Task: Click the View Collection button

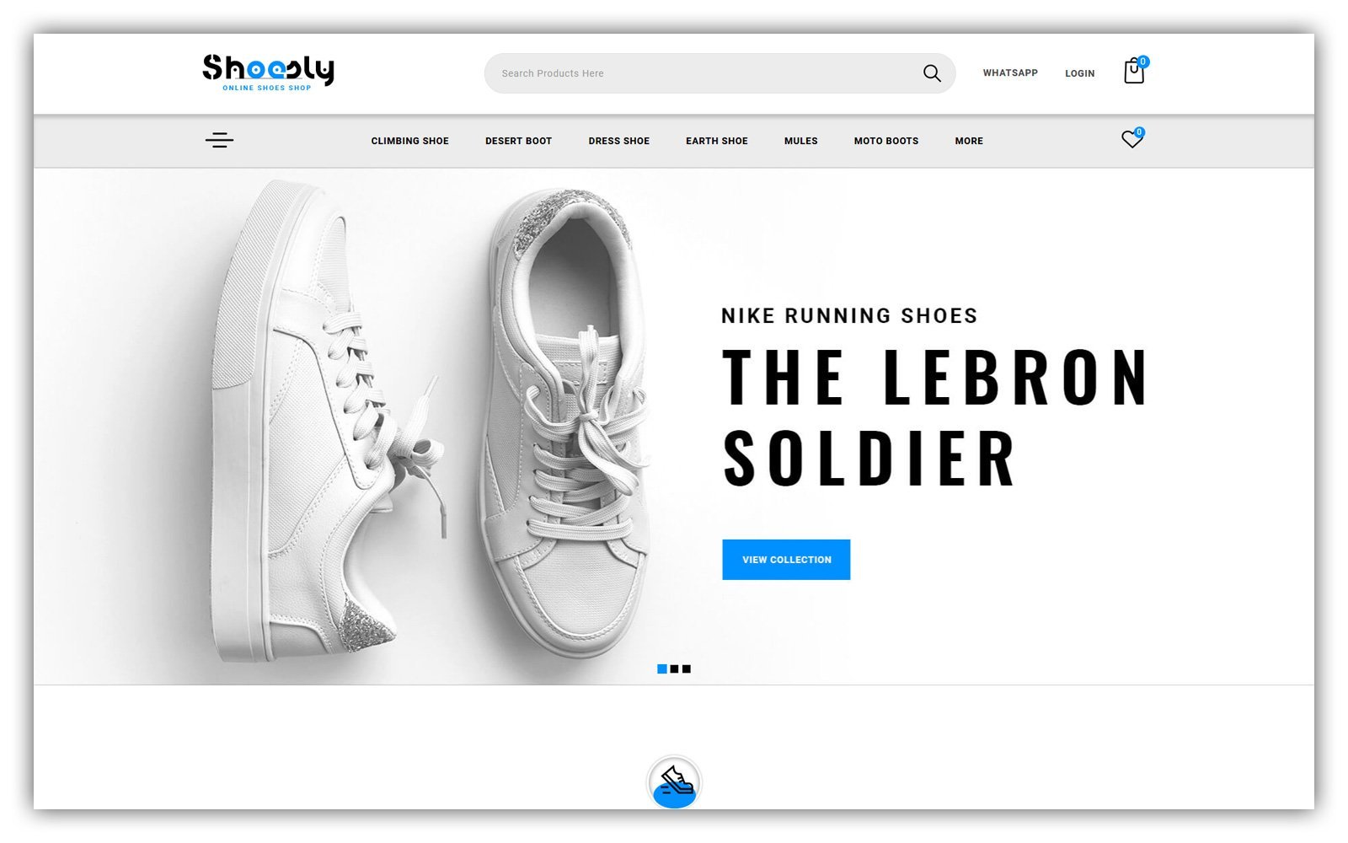Action: (x=786, y=560)
